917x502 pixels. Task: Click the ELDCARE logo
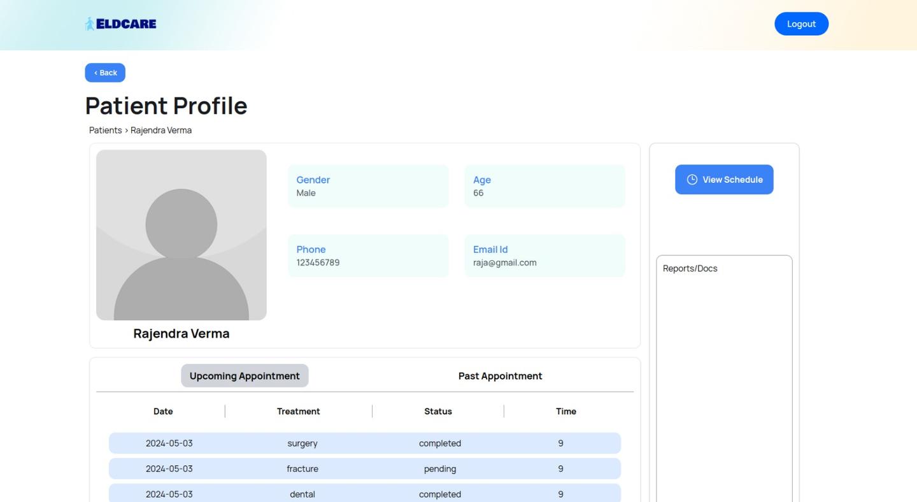click(120, 24)
